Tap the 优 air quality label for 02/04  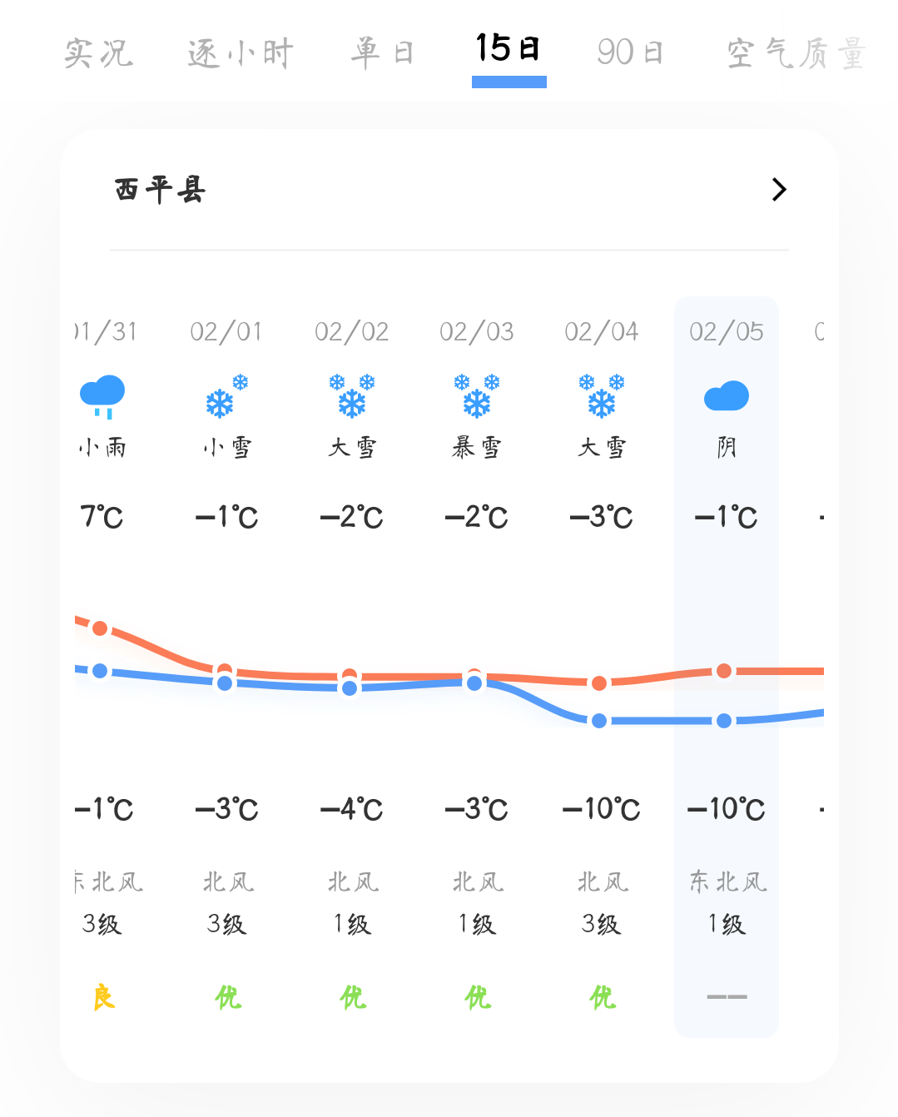[602, 996]
